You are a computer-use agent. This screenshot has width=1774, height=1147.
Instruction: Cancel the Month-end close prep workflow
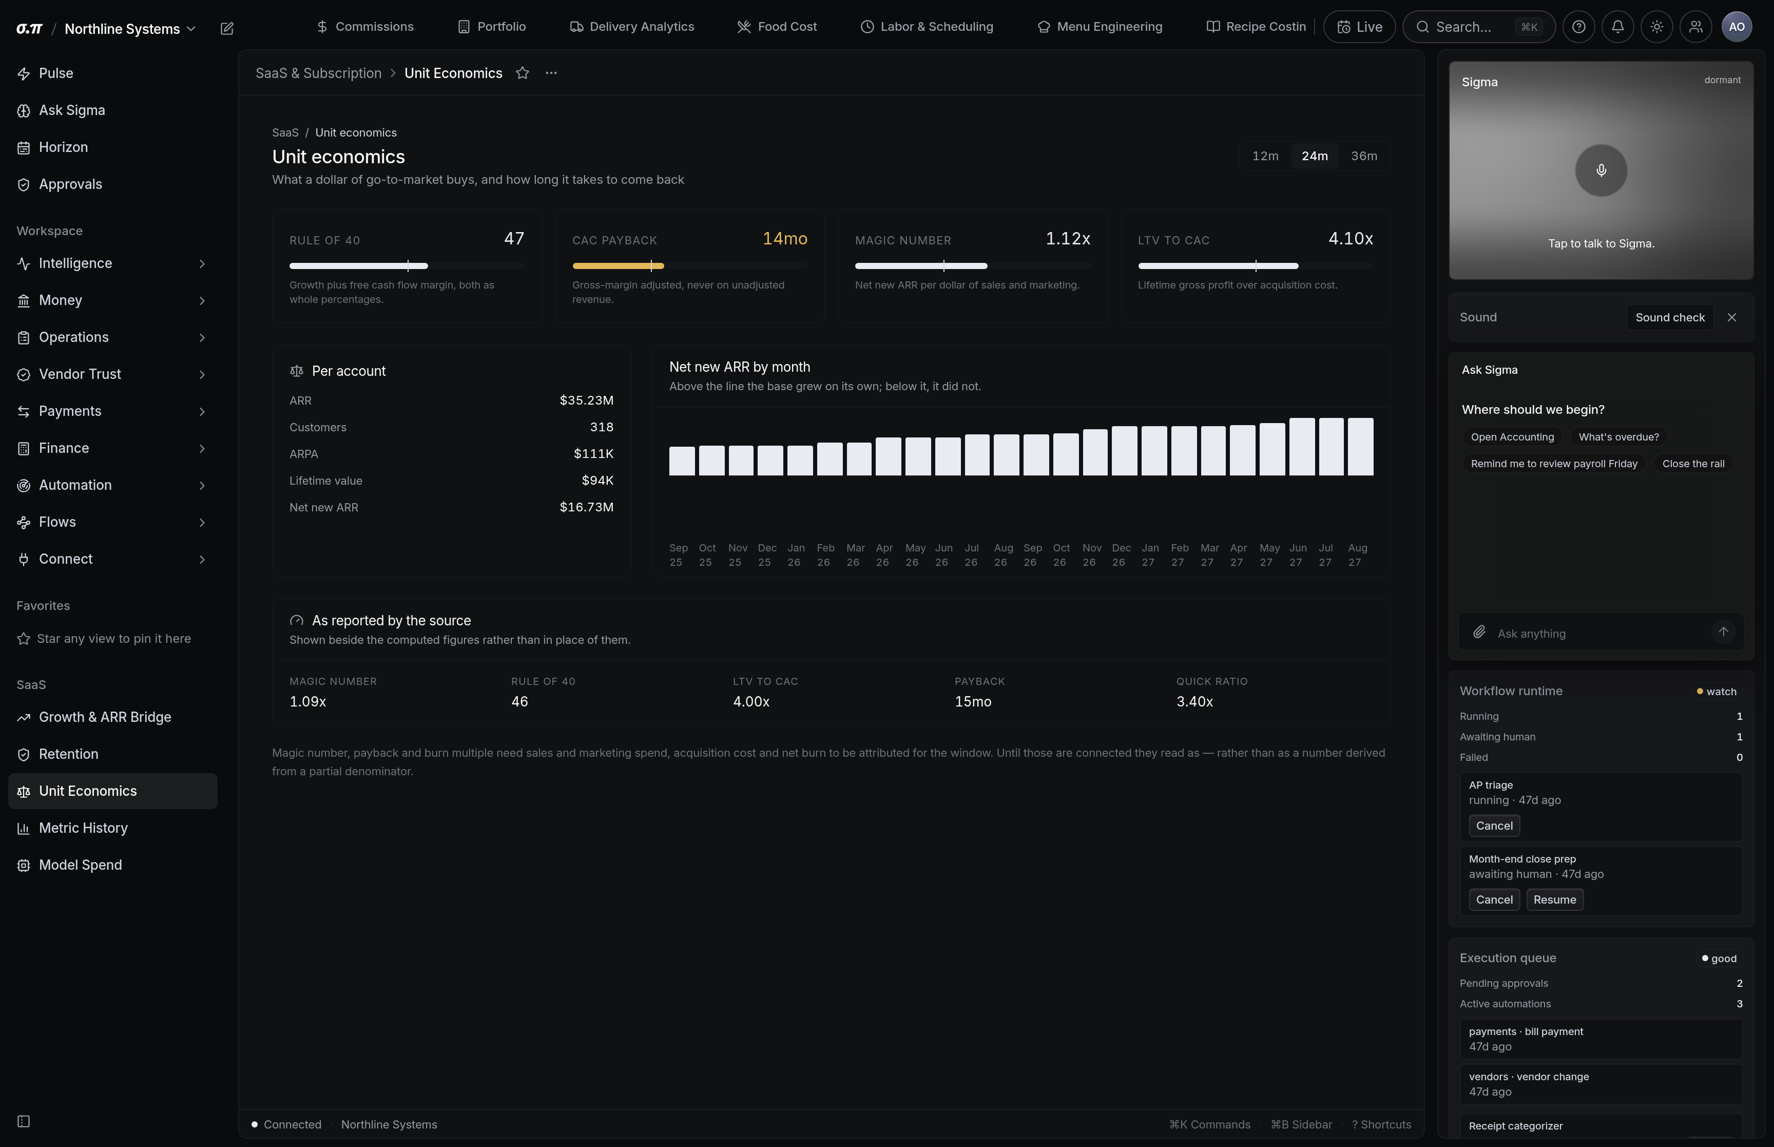pyautogui.click(x=1494, y=900)
